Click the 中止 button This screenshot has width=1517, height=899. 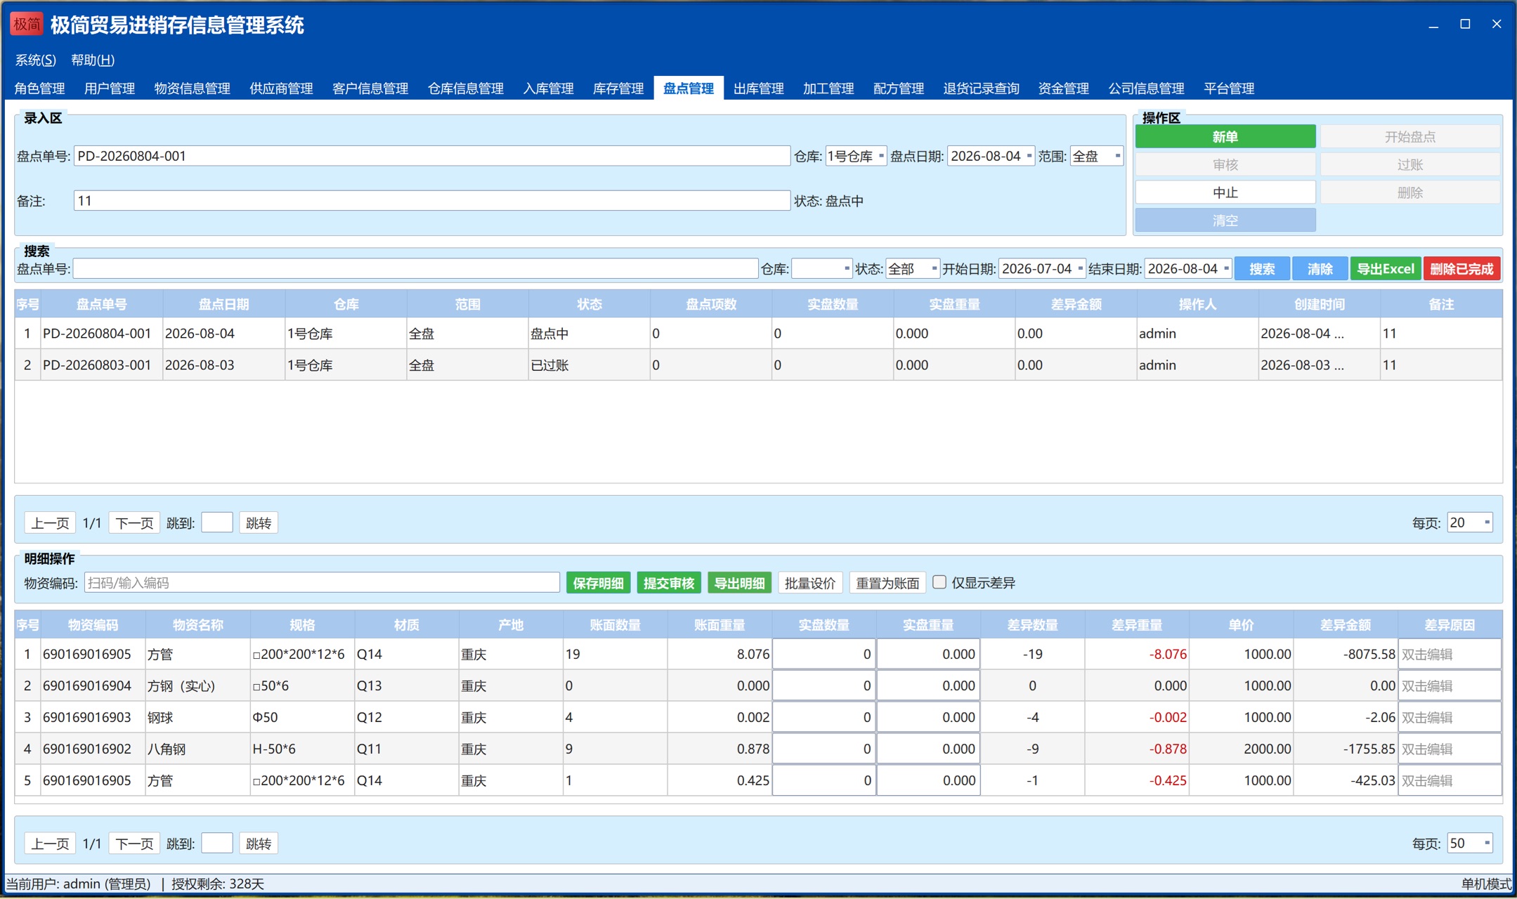(x=1225, y=192)
